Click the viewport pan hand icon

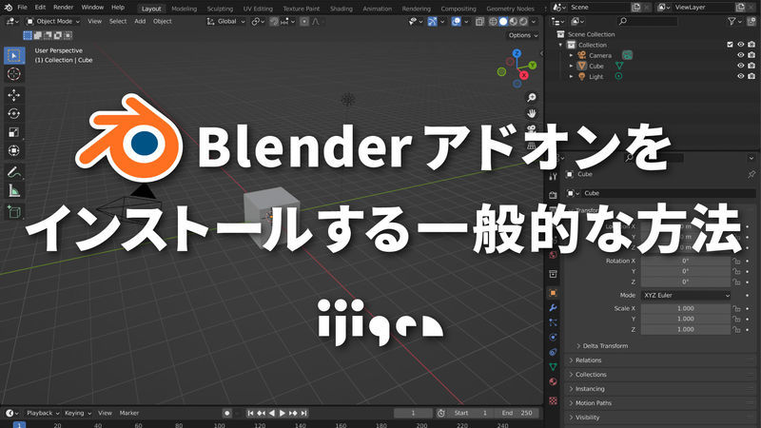pos(532,113)
